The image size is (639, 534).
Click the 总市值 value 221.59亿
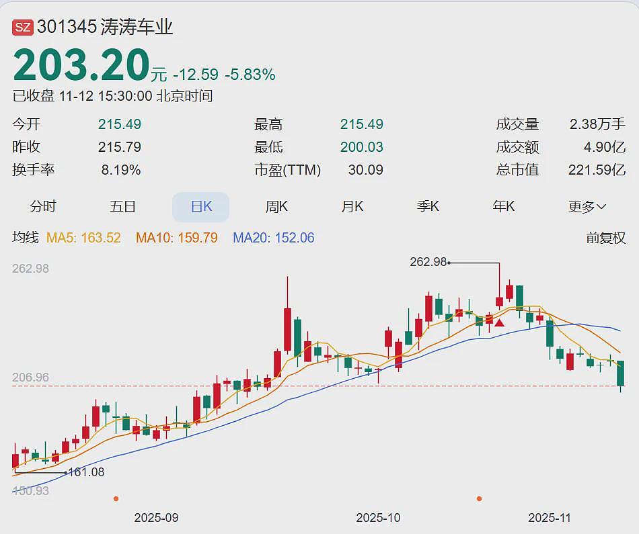point(597,170)
